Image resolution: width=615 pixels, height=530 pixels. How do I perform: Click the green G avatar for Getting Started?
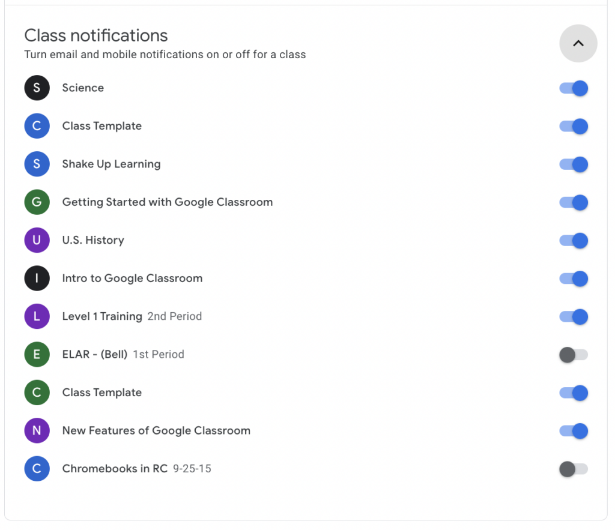[37, 202]
